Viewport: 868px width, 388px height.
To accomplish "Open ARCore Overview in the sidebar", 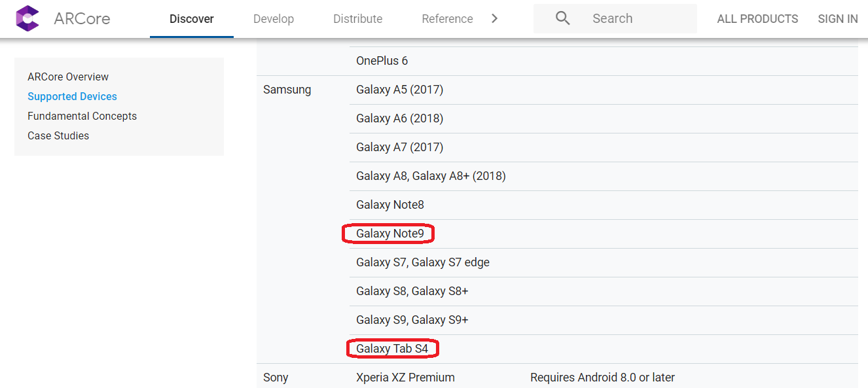I will pyautogui.click(x=68, y=77).
